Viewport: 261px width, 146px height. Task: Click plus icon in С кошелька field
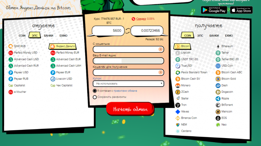click(x=161, y=49)
